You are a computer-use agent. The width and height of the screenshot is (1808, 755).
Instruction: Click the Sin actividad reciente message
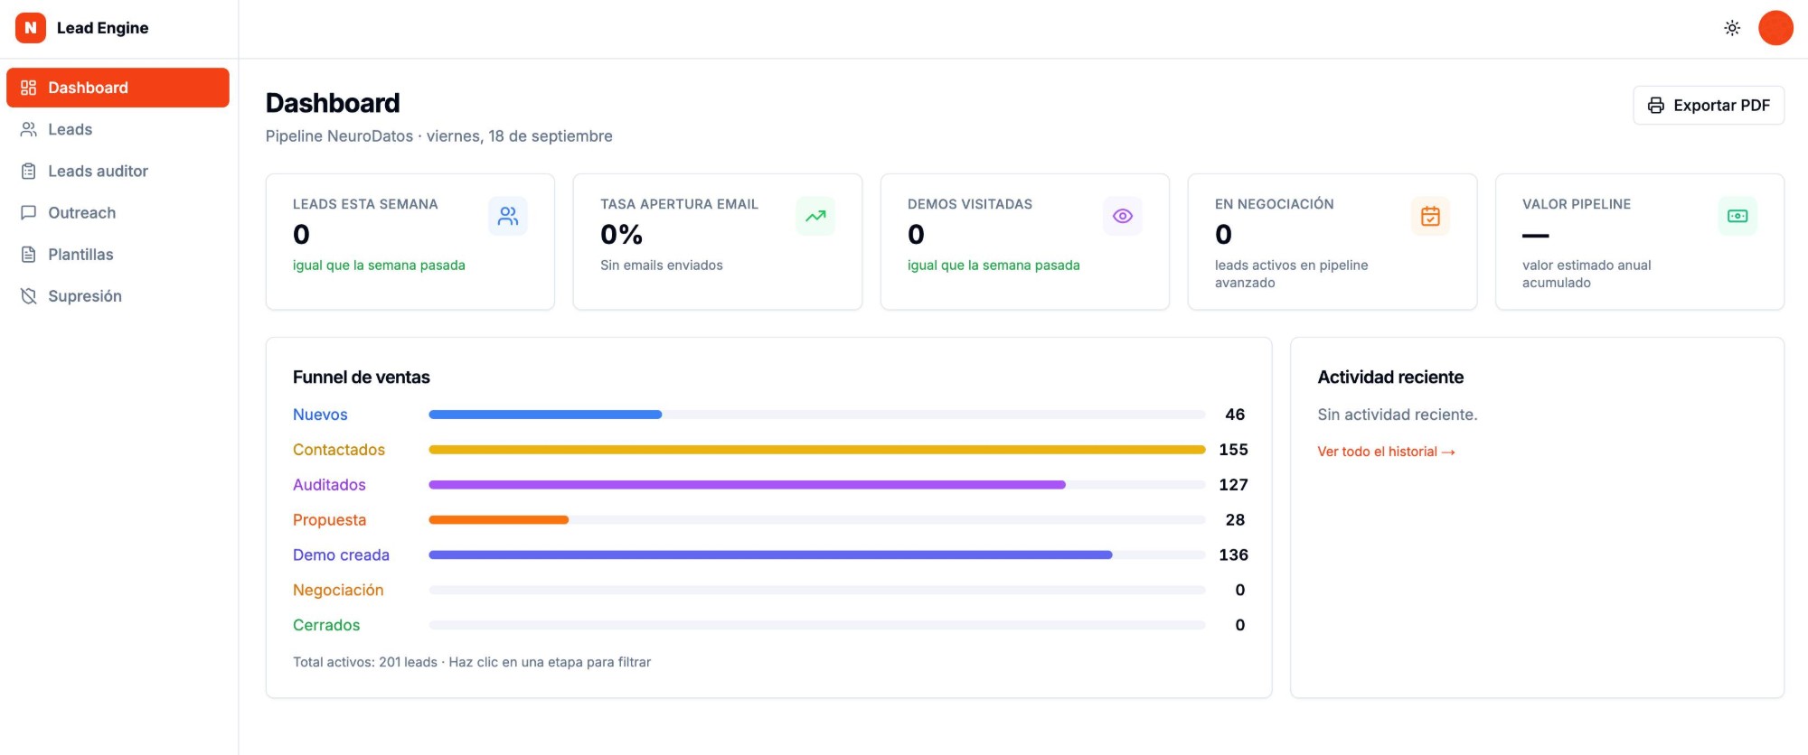pos(1398,415)
